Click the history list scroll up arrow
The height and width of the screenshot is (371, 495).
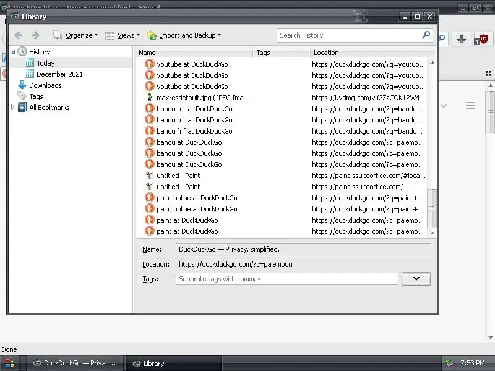pos(432,63)
